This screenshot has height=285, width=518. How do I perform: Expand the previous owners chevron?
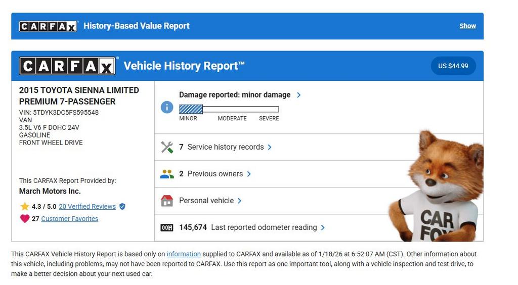(249, 174)
